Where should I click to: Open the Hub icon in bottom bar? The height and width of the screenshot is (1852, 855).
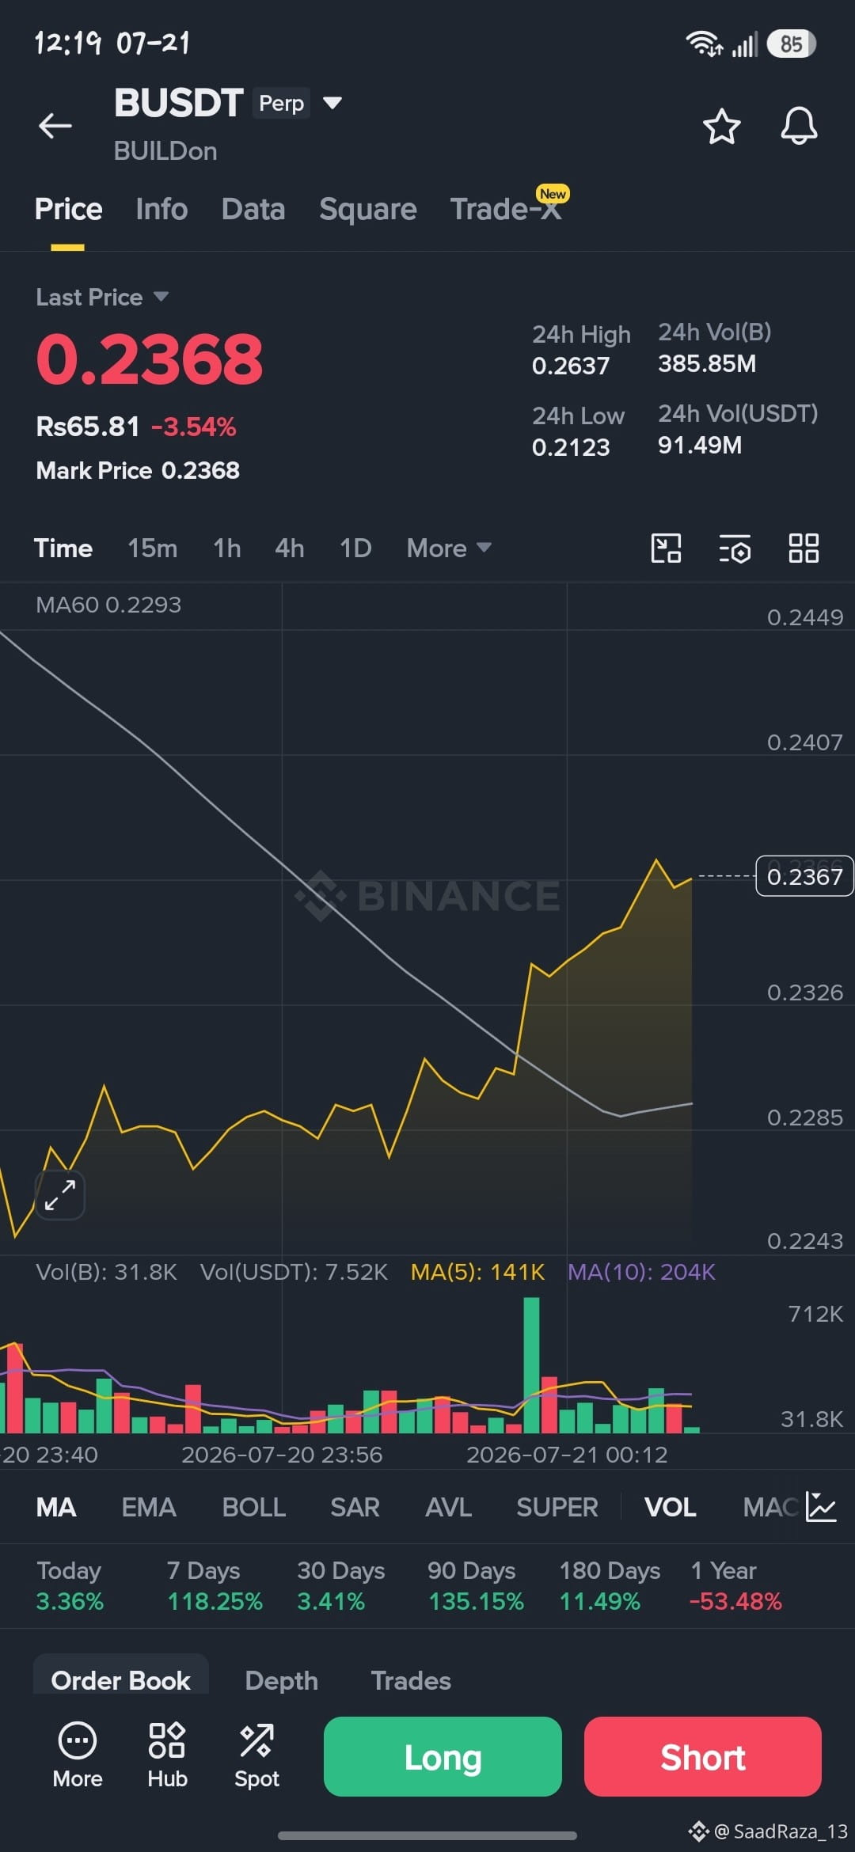point(167,1755)
